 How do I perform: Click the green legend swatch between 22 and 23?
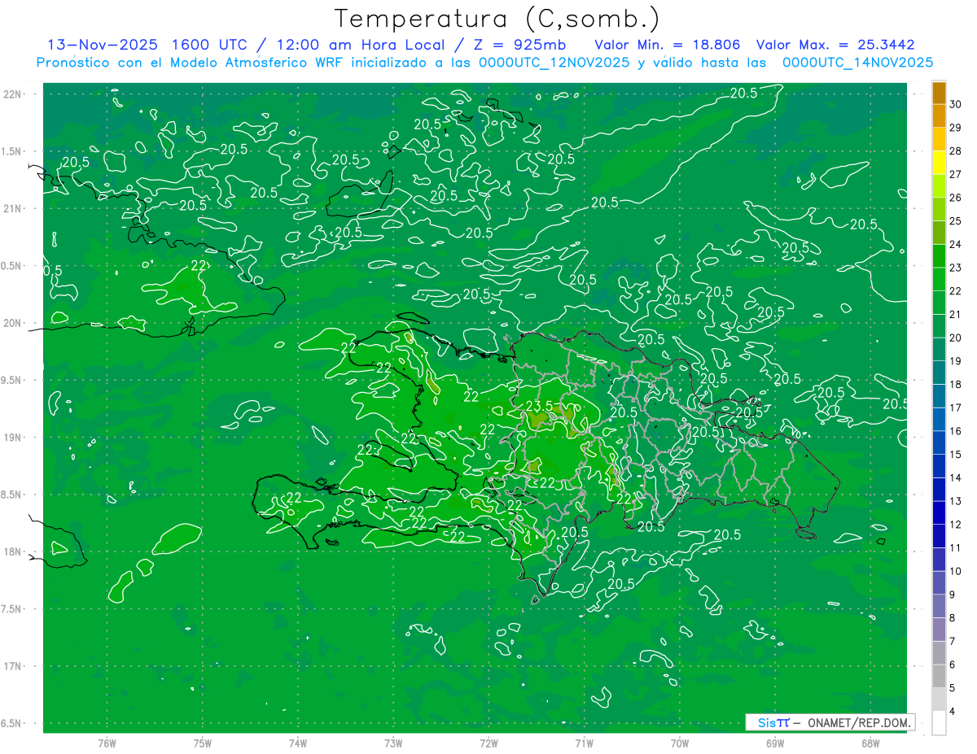(939, 279)
